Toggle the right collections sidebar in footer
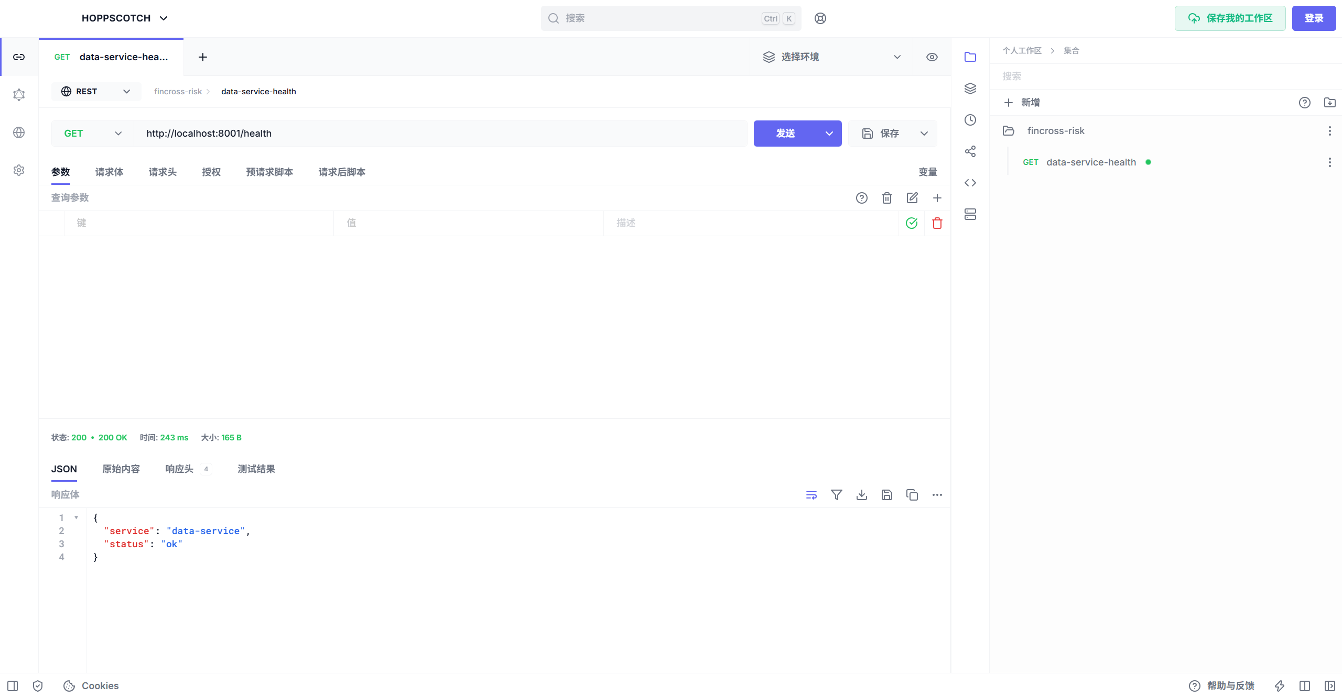1342x698 pixels. 1330,686
